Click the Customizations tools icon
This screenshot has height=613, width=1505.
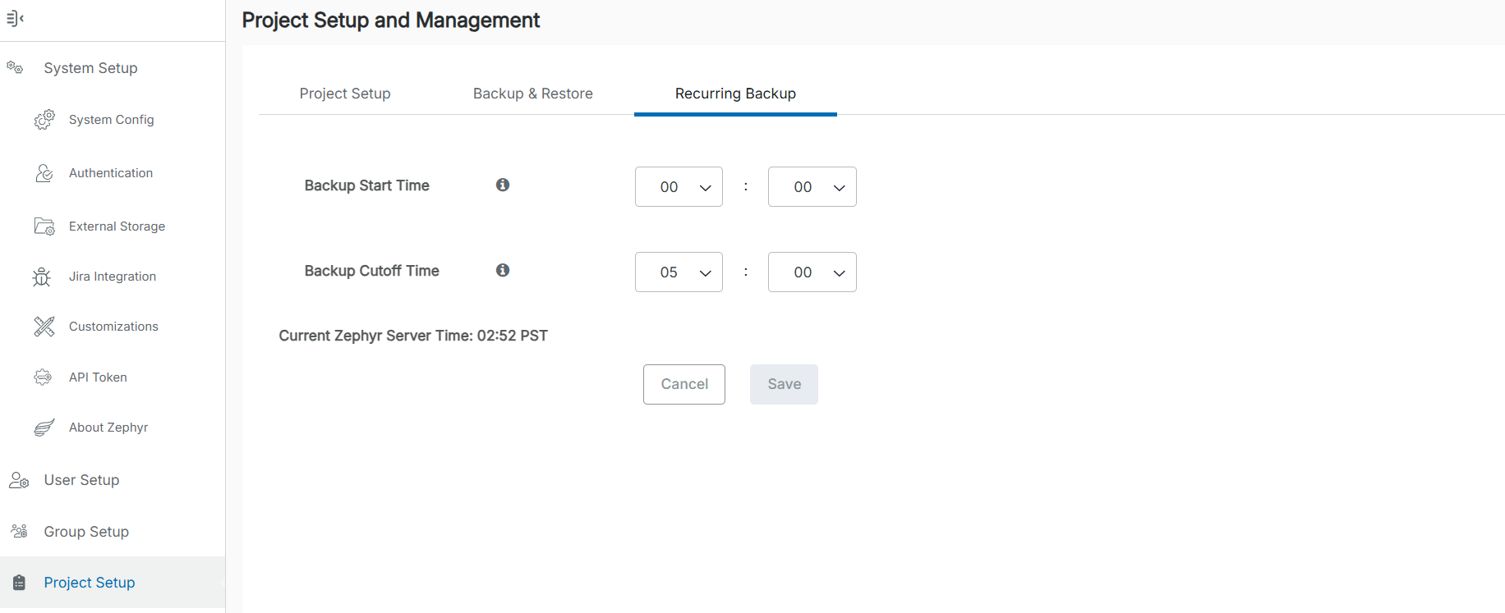click(44, 327)
